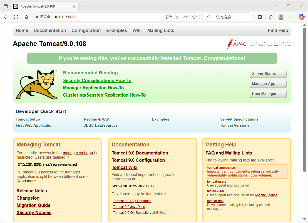This screenshot has height=223, width=308.
Task: Focus the 点此搜索 search box
Action: click(227, 17)
